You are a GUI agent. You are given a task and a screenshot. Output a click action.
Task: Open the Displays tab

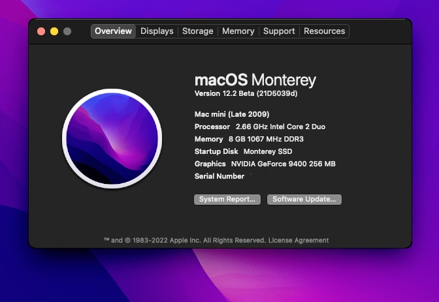pos(157,31)
